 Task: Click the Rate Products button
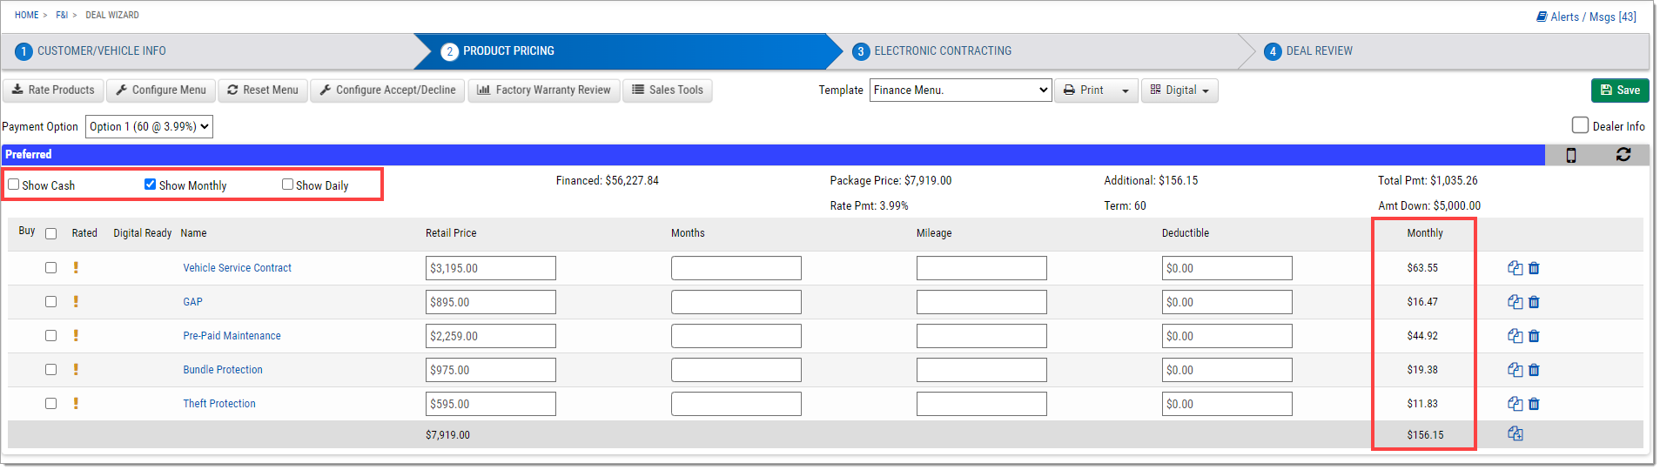pos(53,91)
